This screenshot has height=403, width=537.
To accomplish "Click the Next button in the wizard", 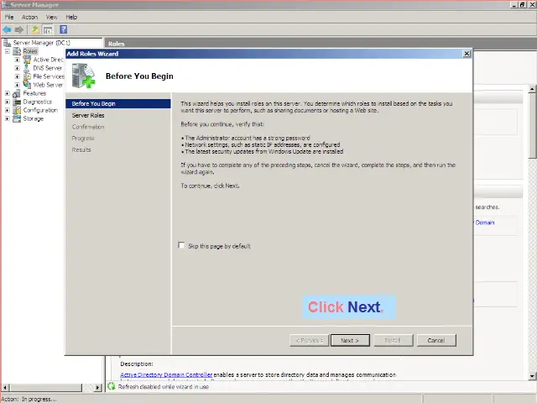I will click(349, 340).
